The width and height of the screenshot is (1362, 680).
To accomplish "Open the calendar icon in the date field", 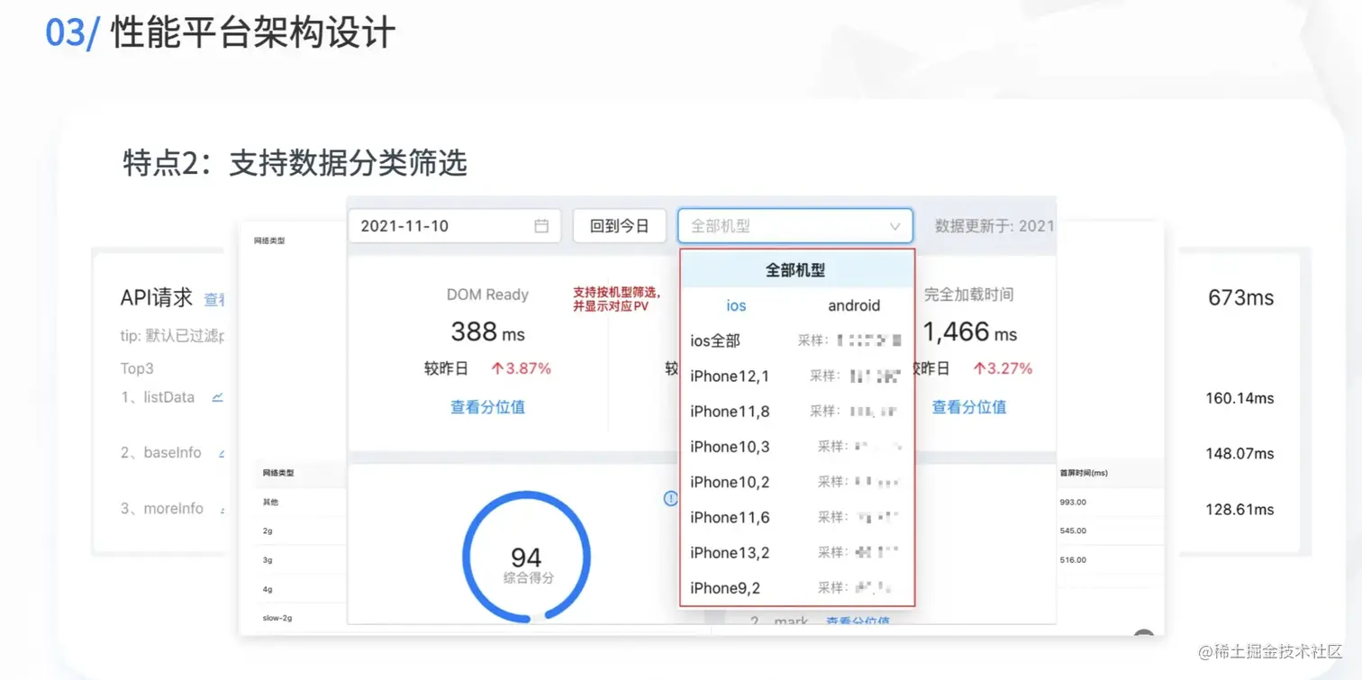I will pyautogui.click(x=541, y=226).
